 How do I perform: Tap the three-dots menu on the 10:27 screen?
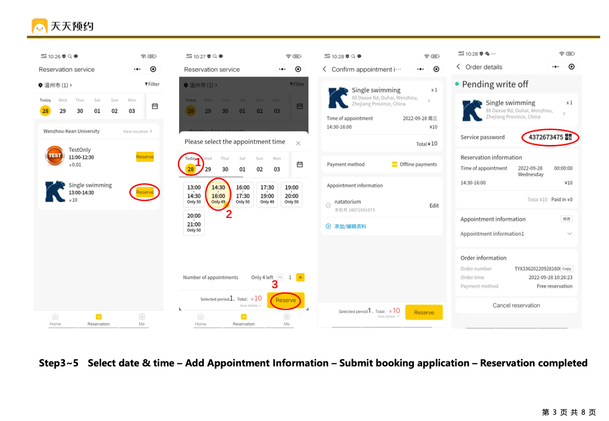click(283, 69)
